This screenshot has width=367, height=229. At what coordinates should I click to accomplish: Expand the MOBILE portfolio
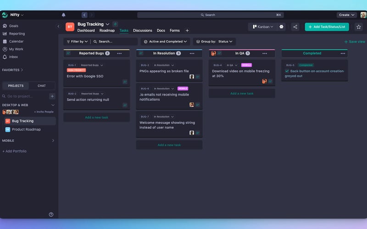[53, 141]
